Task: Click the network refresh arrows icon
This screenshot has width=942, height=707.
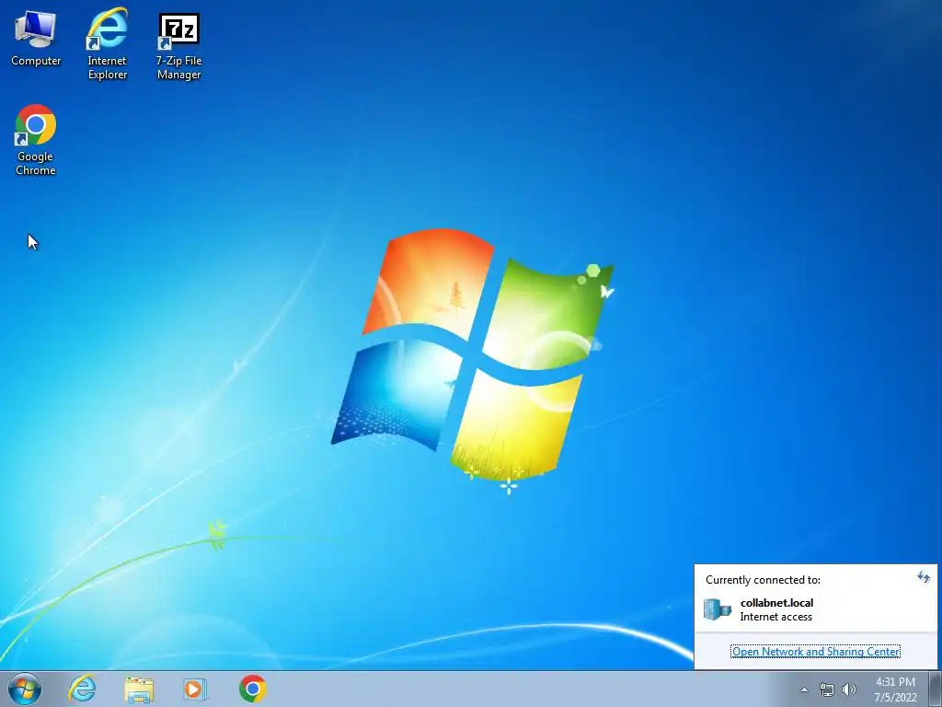Action: click(924, 578)
